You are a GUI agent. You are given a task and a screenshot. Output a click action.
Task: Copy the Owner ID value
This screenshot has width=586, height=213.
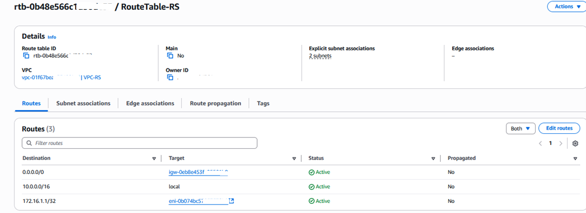pos(170,78)
